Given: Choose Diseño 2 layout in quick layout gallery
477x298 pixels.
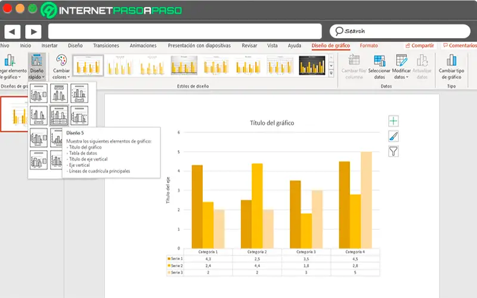Looking at the screenshot, I should click(x=59, y=94).
